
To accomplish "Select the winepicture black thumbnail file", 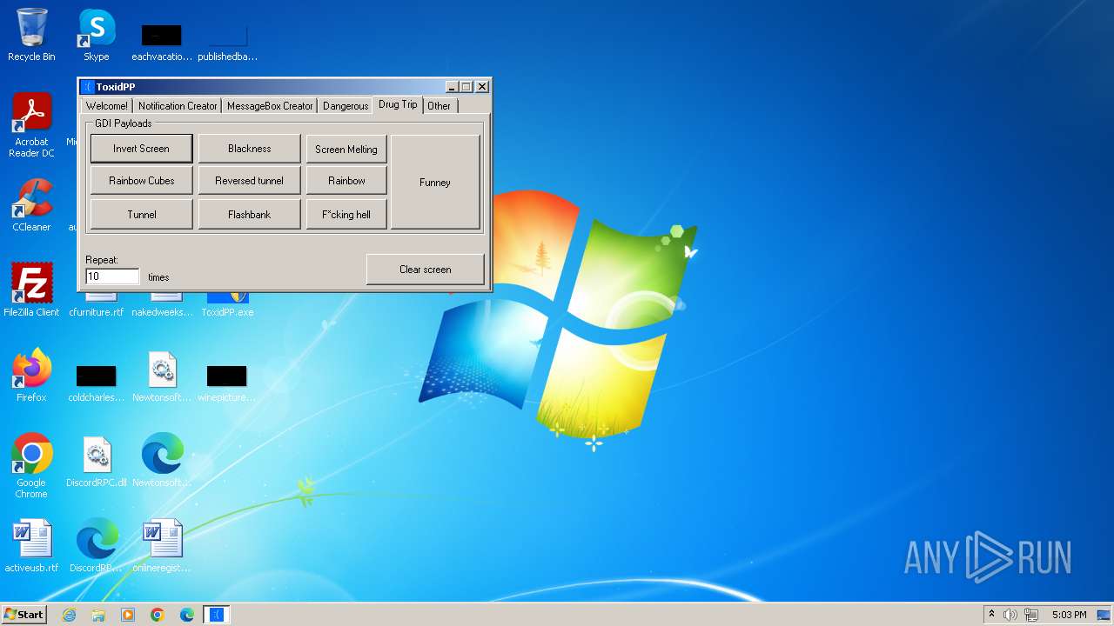I will point(227,383).
